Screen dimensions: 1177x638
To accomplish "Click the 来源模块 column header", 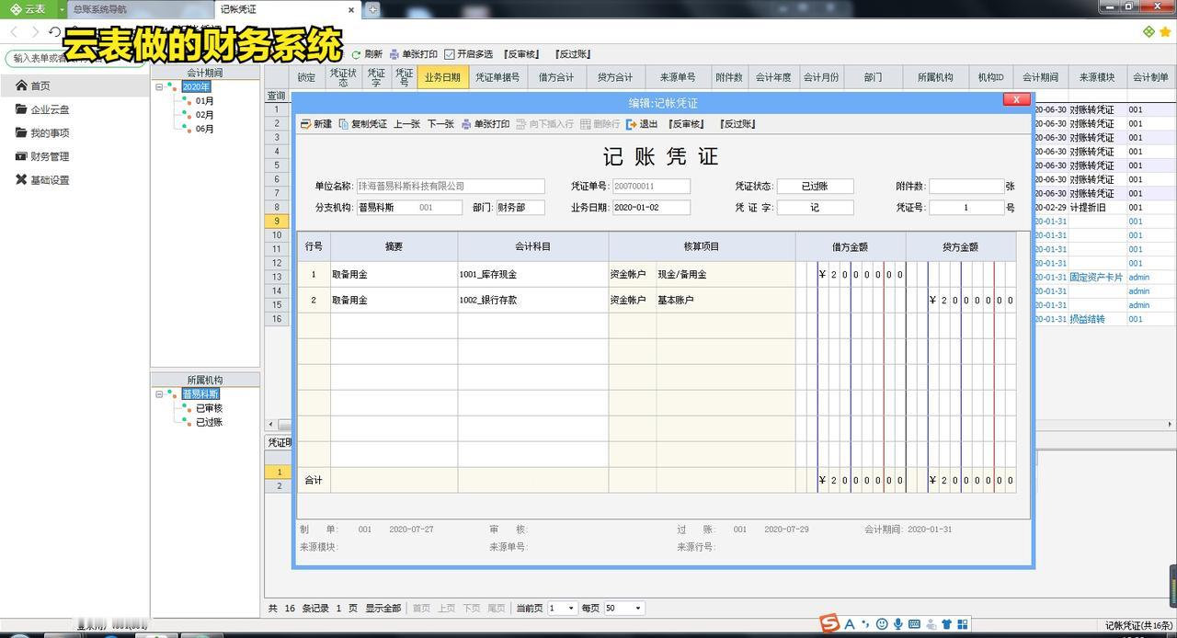I will [x=1097, y=77].
